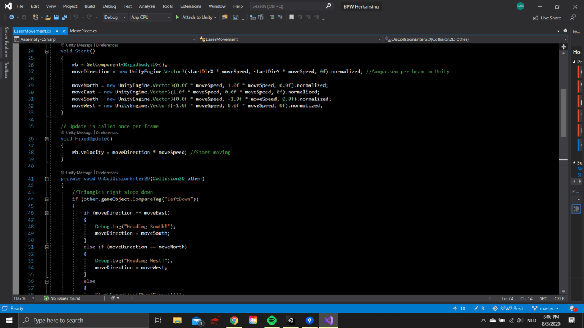Click the feedback icon beside Live Share
Screen dimensions: 584x328
pyautogui.click(x=573, y=18)
